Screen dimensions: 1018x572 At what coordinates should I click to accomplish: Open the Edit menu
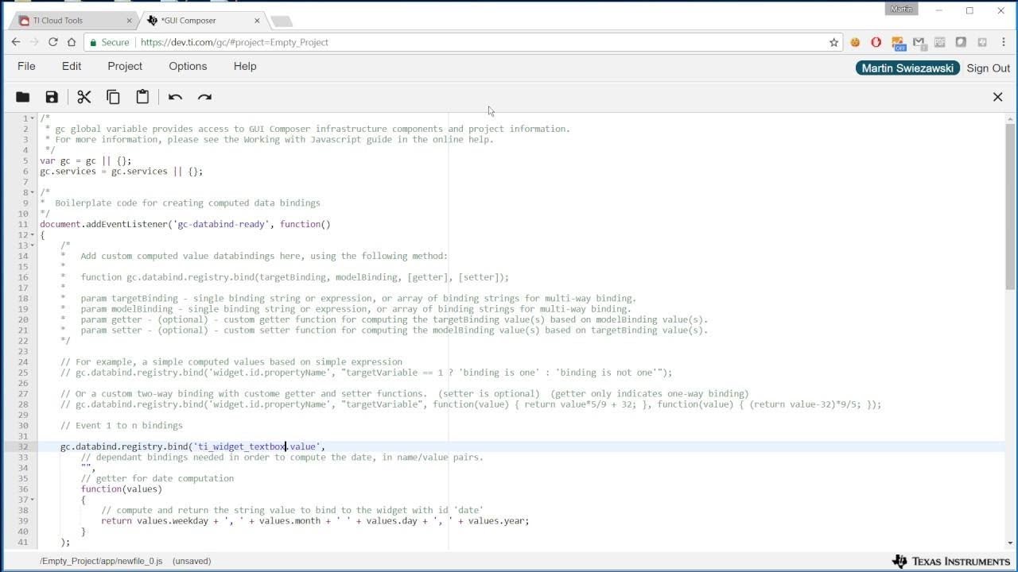click(72, 67)
